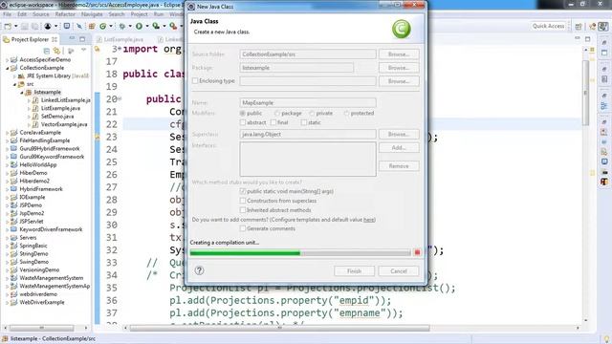Click the Coverage run toolbar icon
The height and width of the screenshot is (344, 612).
(156, 26)
